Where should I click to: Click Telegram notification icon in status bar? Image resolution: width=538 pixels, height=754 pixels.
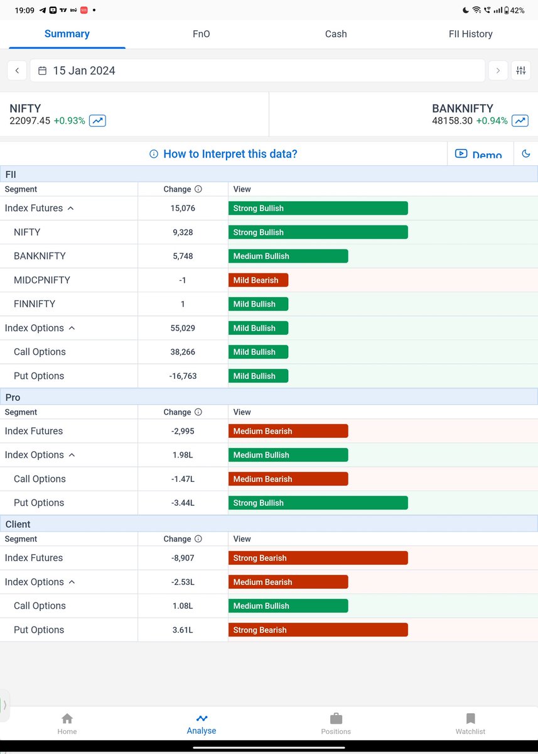point(43,11)
